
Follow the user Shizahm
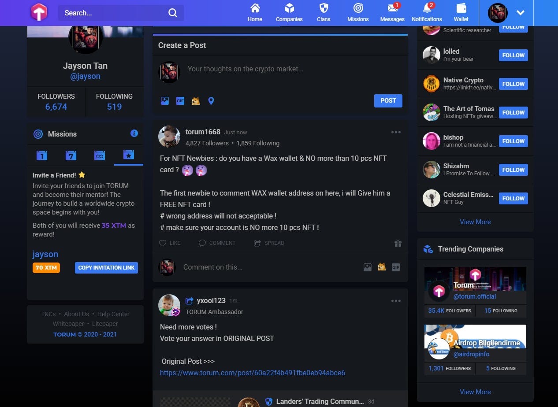pyautogui.click(x=513, y=170)
